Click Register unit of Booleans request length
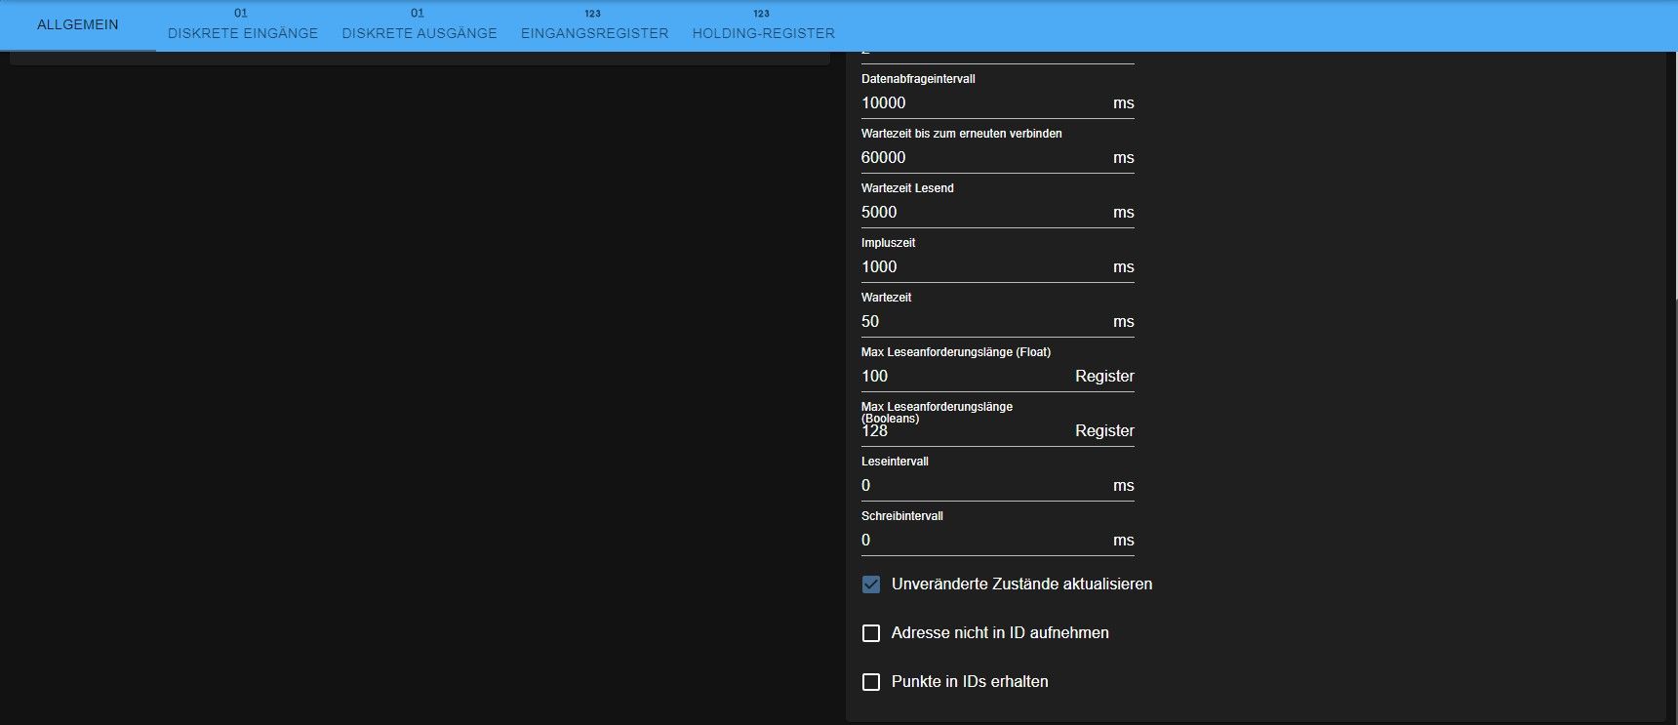 tap(1104, 431)
